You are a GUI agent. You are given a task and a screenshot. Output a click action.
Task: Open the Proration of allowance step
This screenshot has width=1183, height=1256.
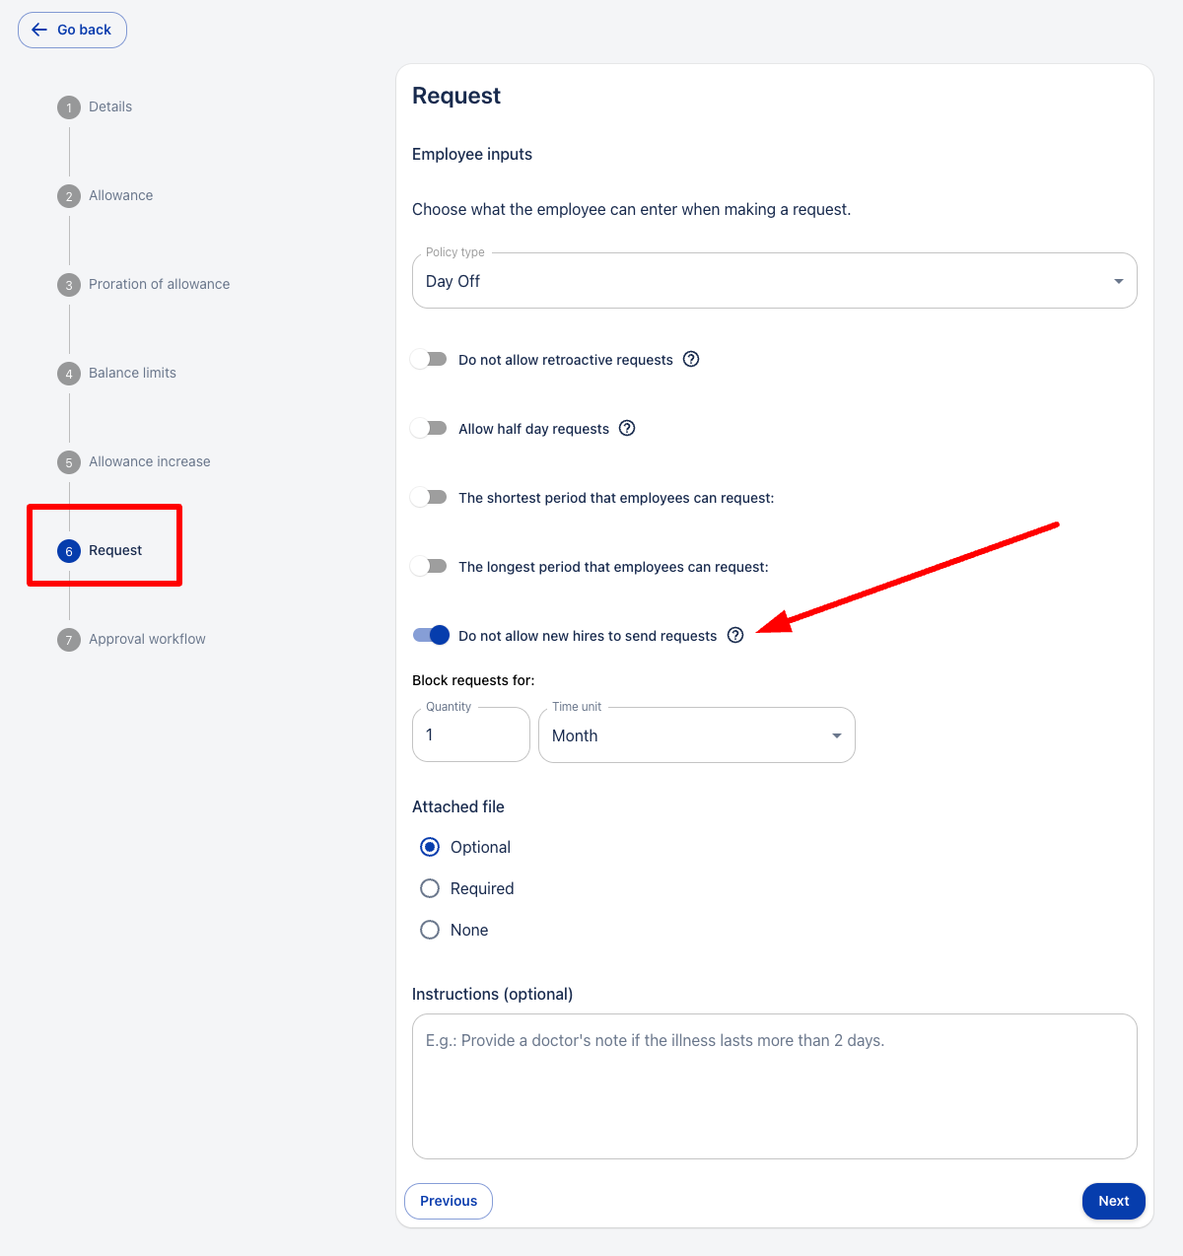(x=160, y=284)
